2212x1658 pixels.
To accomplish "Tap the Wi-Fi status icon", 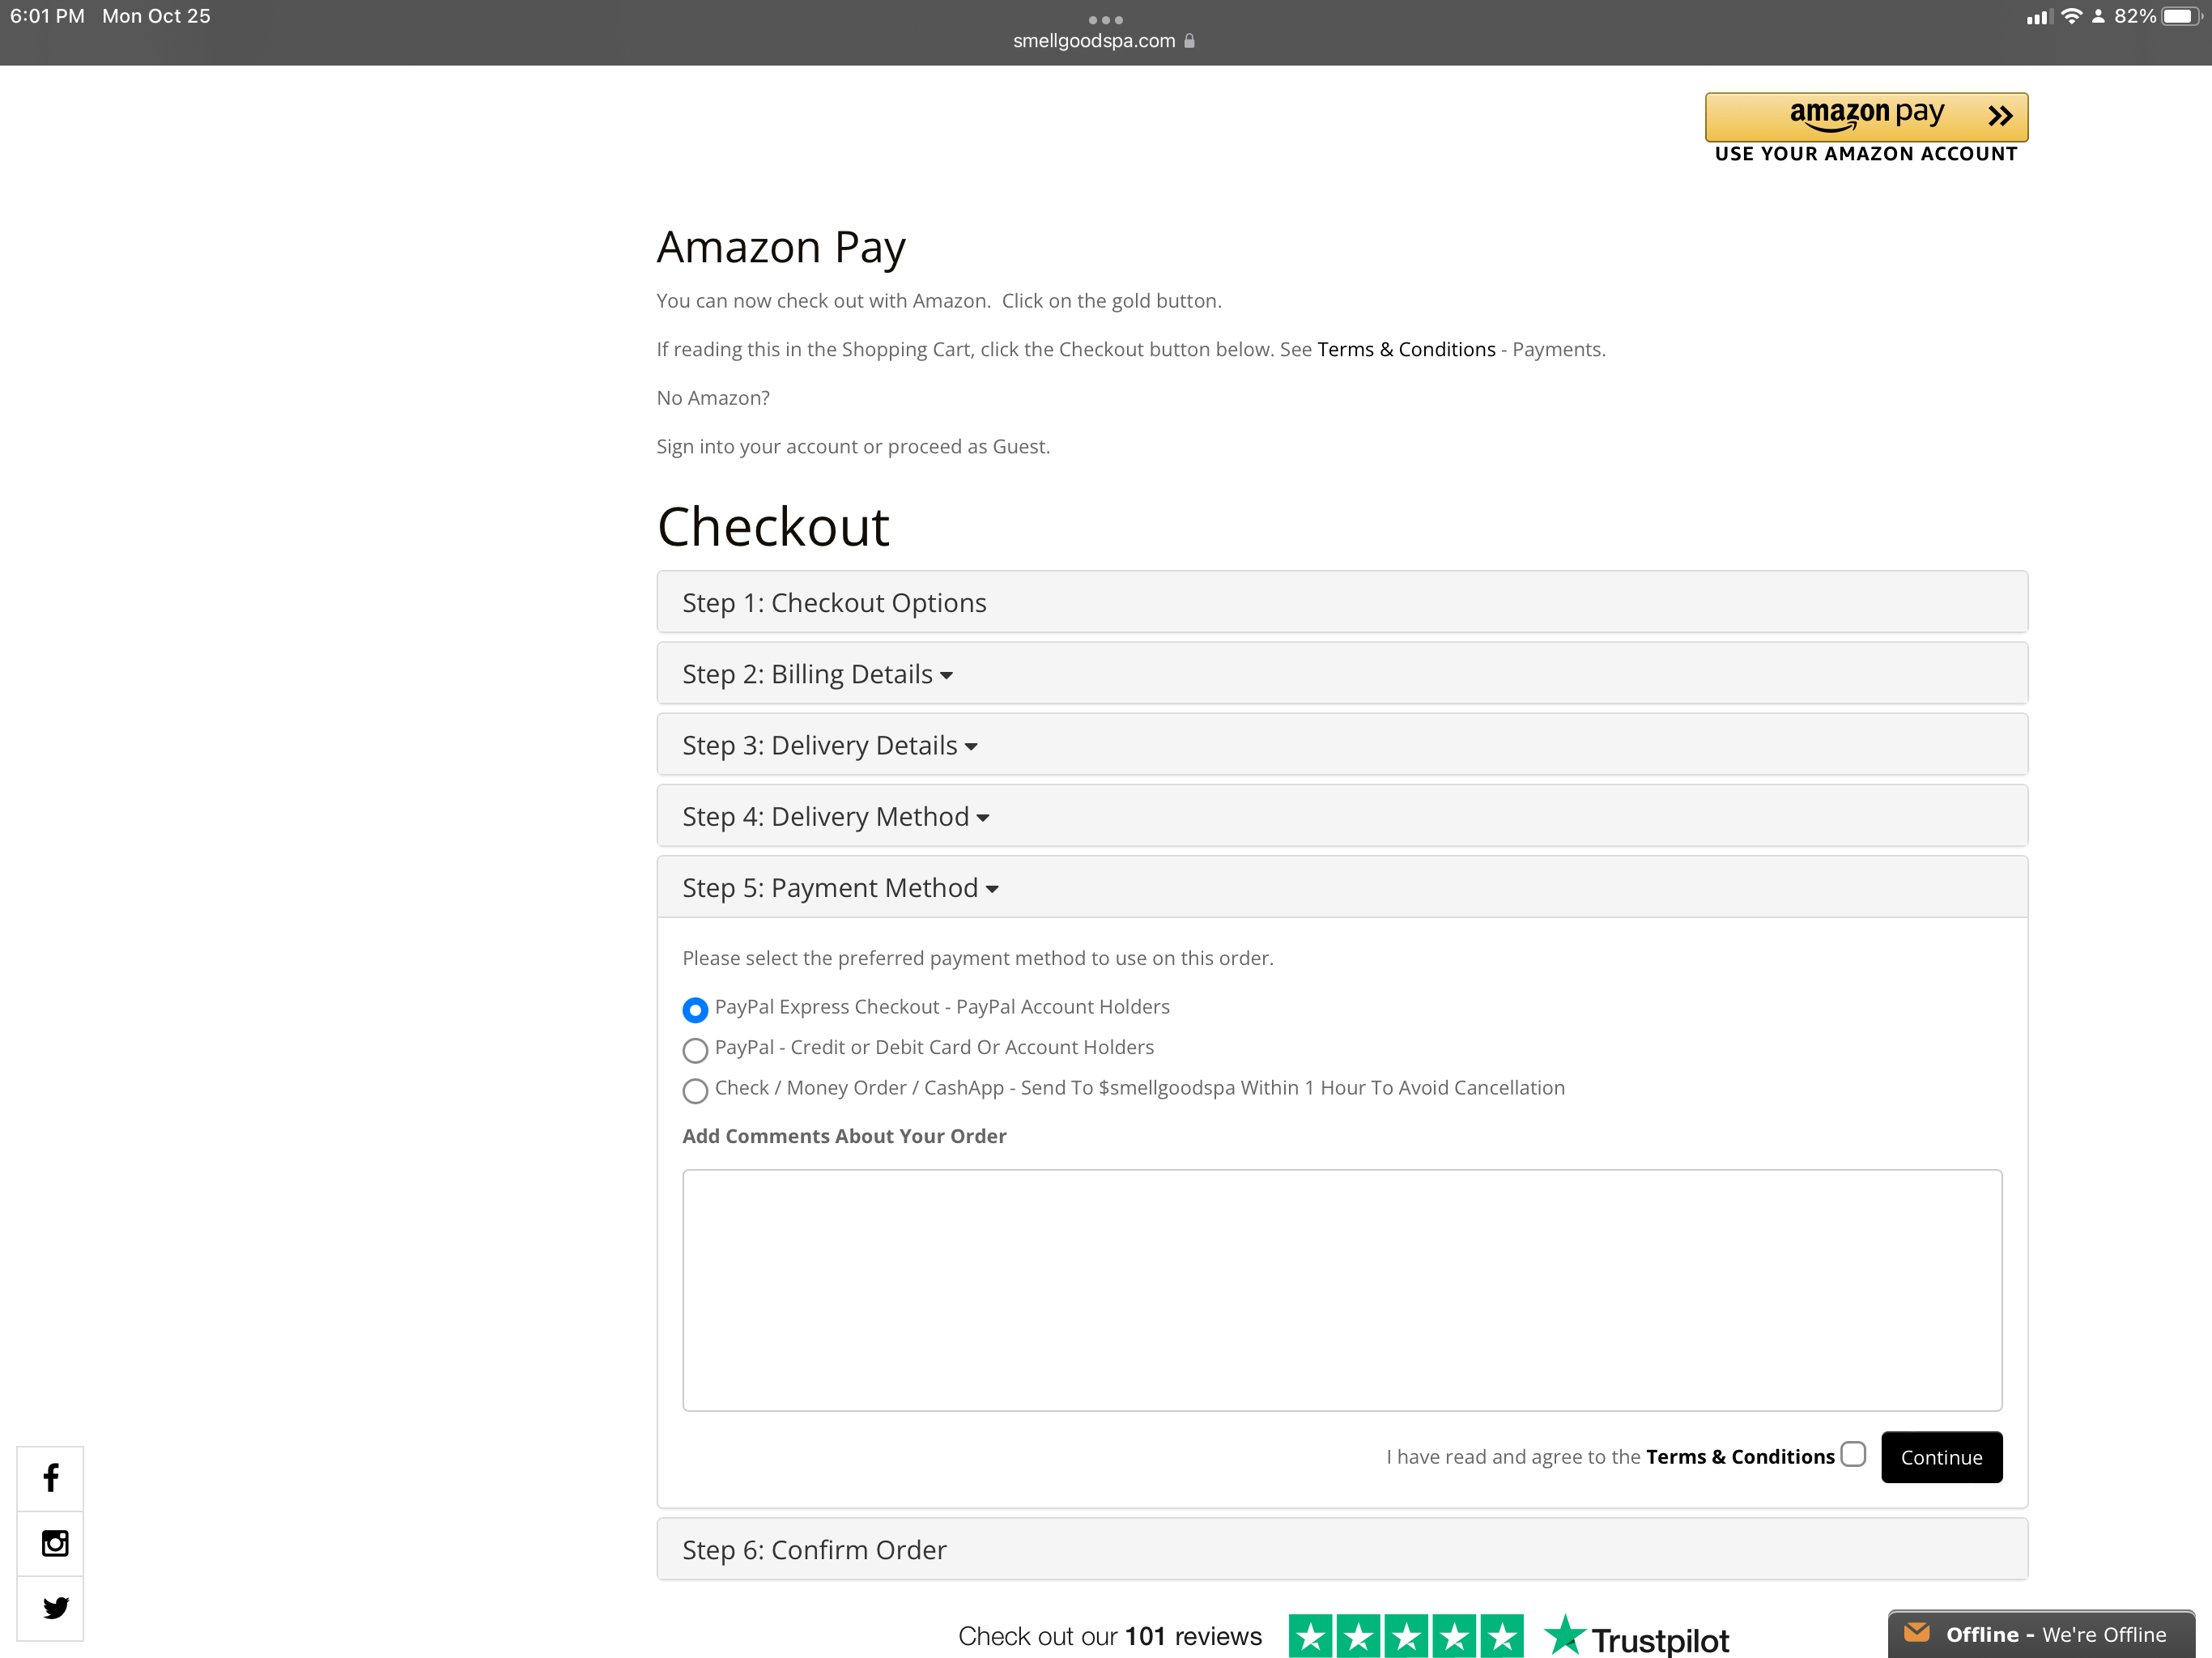I will tap(2071, 16).
